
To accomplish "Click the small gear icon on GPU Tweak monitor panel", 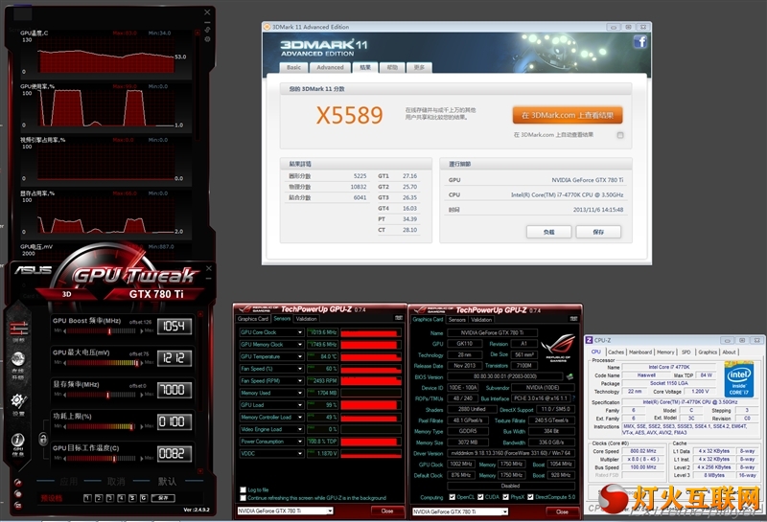I will pos(207,39).
